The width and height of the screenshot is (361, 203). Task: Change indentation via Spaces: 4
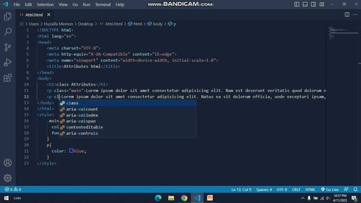pos(264,189)
